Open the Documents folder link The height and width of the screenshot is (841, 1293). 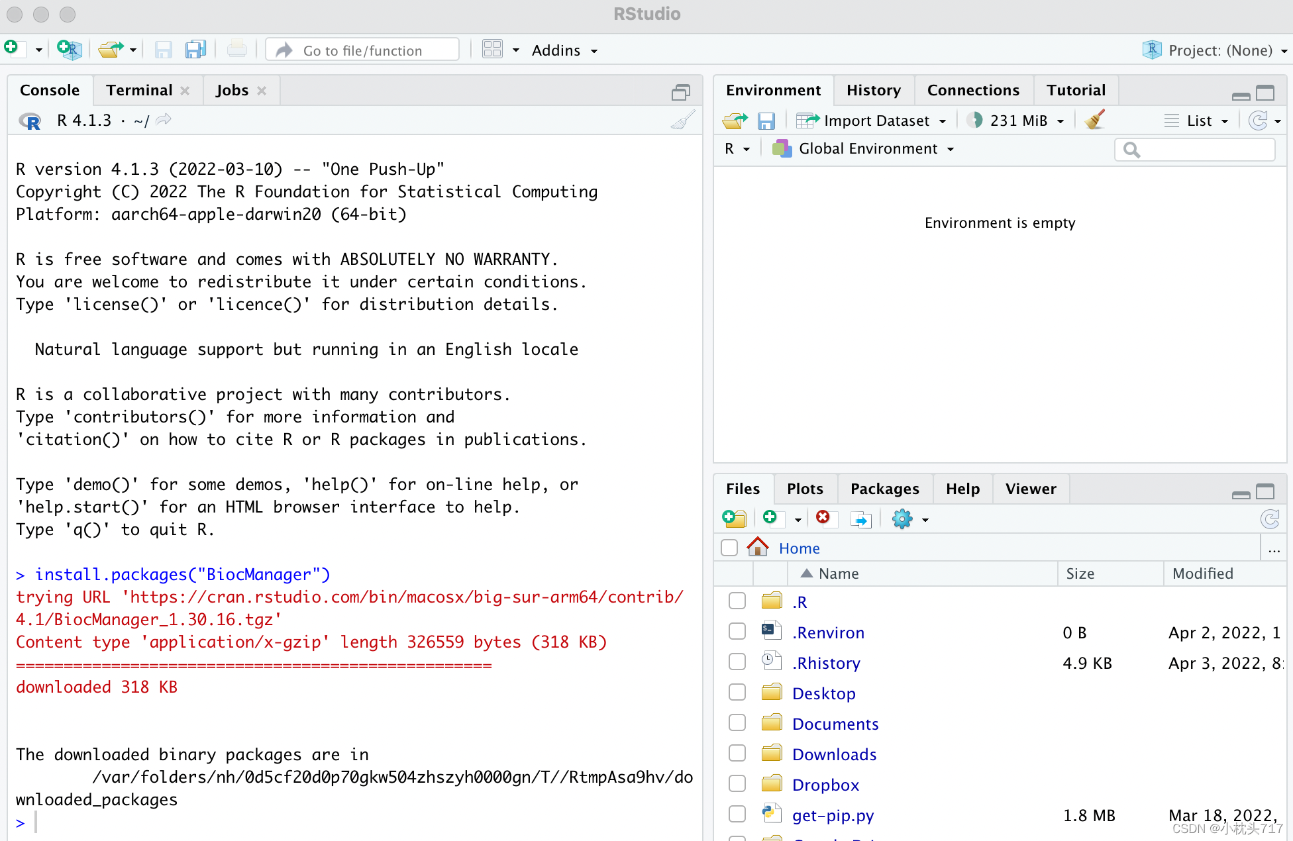(x=835, y=724)
